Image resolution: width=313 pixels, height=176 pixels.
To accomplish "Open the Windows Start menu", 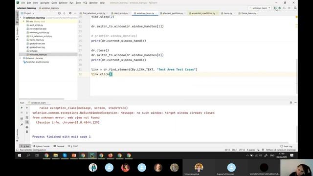I will (x=20, y=155).
